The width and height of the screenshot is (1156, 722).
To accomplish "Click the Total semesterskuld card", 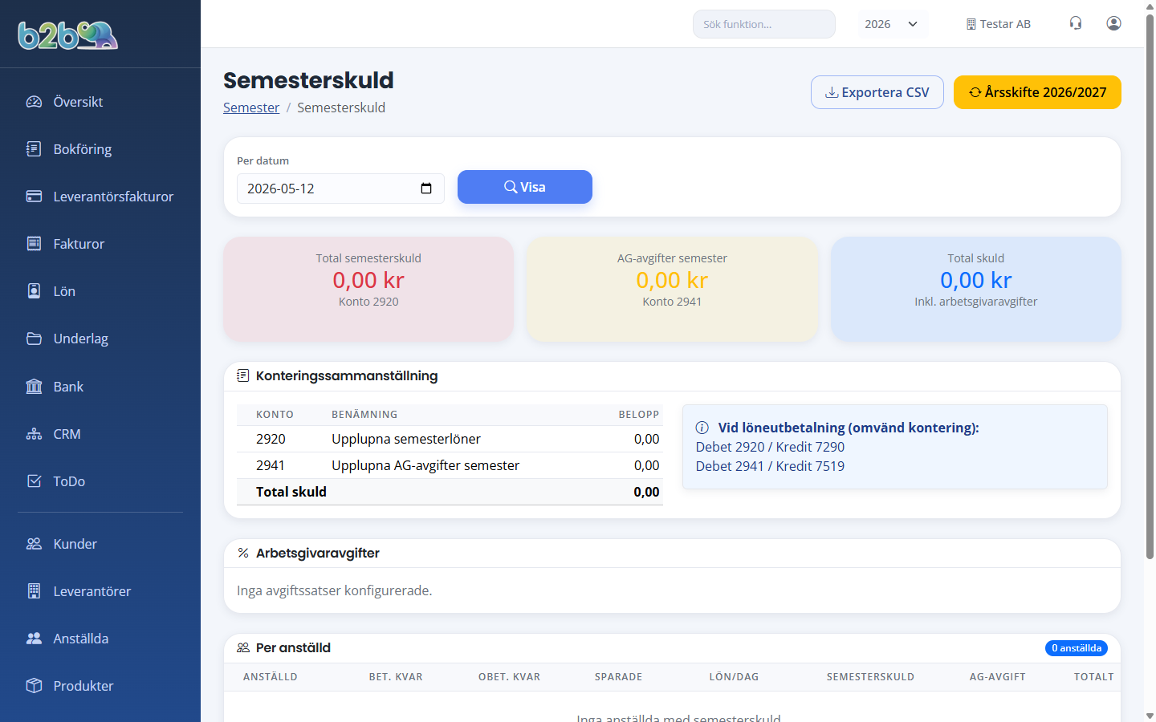I will (x=368, y=289).
